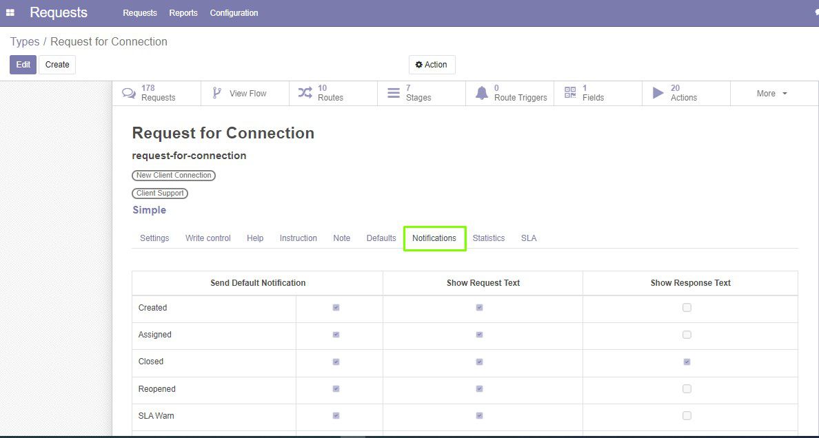Toggle Closed Show Request Text checkbox

pos(480,362)
